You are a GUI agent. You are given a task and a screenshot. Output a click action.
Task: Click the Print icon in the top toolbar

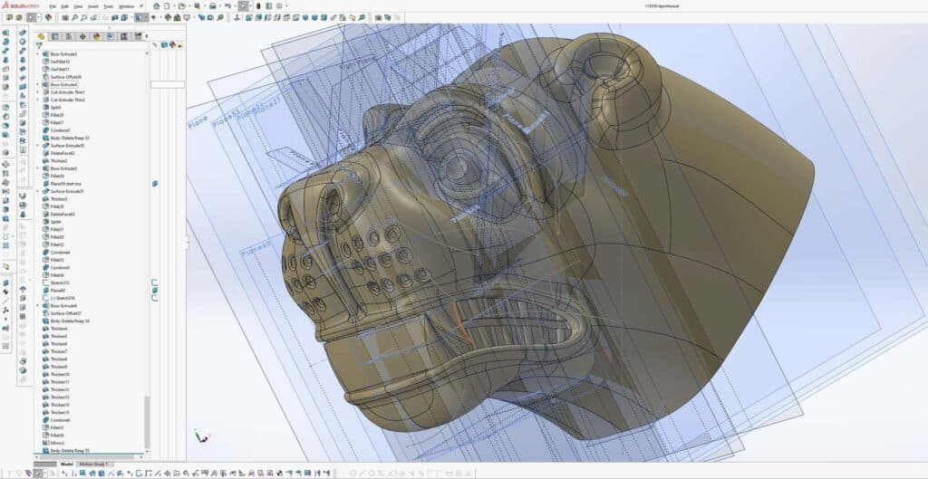click(x=212, y=5)
